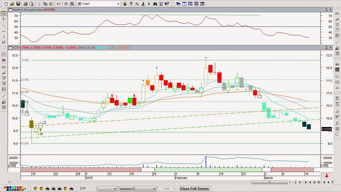Cut selection with the scissors icon

[x=39, y=4]
